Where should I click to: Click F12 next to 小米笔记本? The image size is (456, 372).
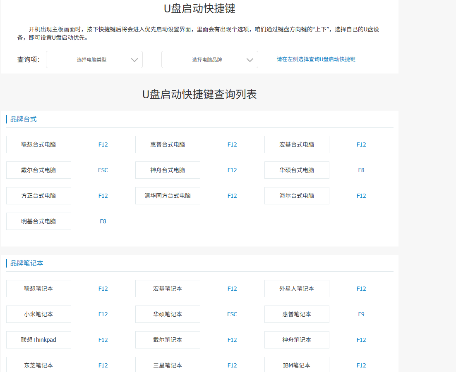103,314
